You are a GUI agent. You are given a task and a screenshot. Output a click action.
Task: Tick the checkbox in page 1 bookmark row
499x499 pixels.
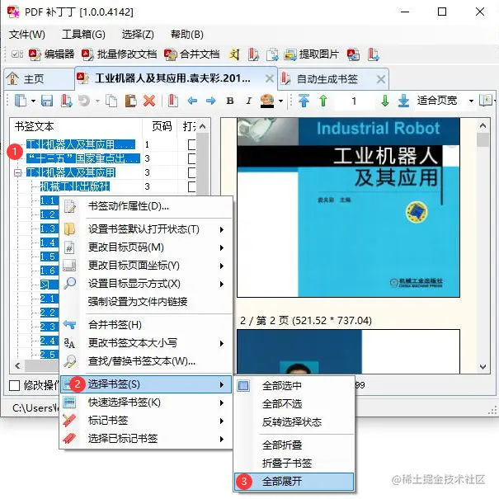point(191,144)
